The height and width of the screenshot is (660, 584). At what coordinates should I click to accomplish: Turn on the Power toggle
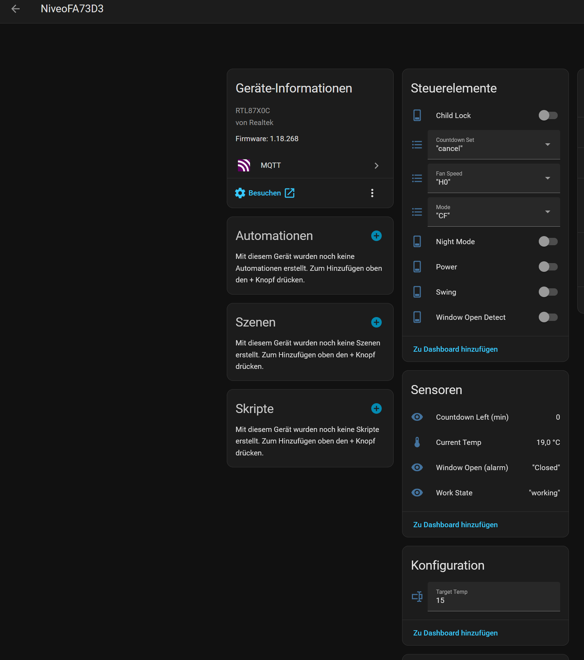click(548, 267)
